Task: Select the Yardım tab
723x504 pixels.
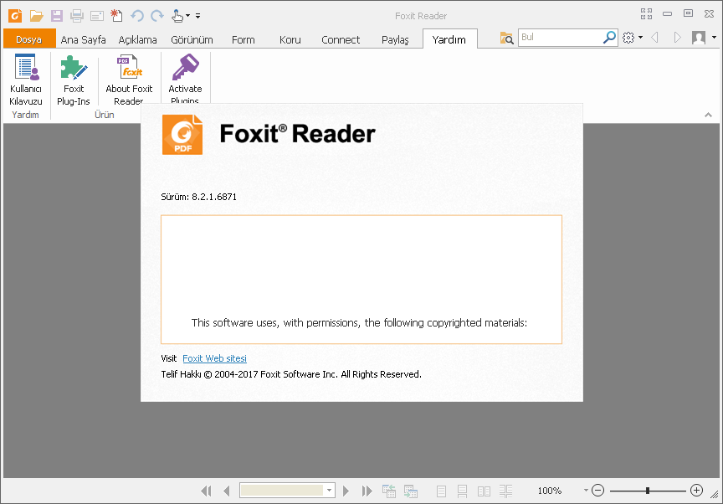Action: [x=449, y=39]
